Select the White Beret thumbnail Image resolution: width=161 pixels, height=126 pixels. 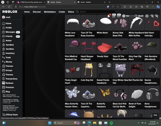click(x=105, y=23)
